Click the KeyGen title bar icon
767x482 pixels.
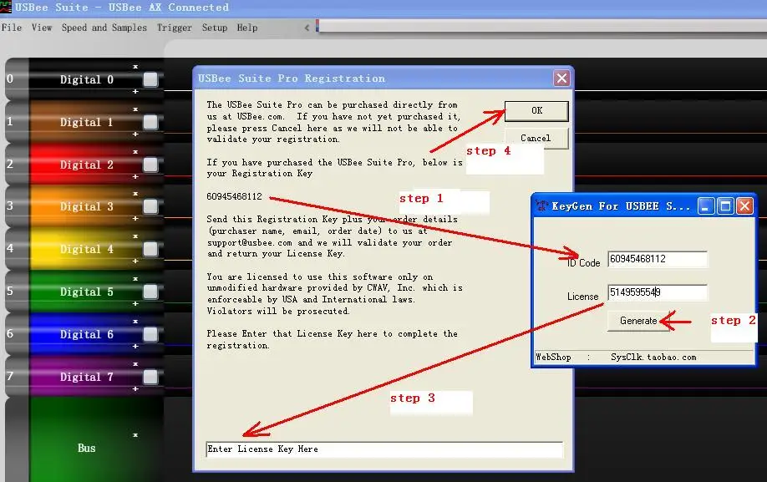(x=541, y=205)
